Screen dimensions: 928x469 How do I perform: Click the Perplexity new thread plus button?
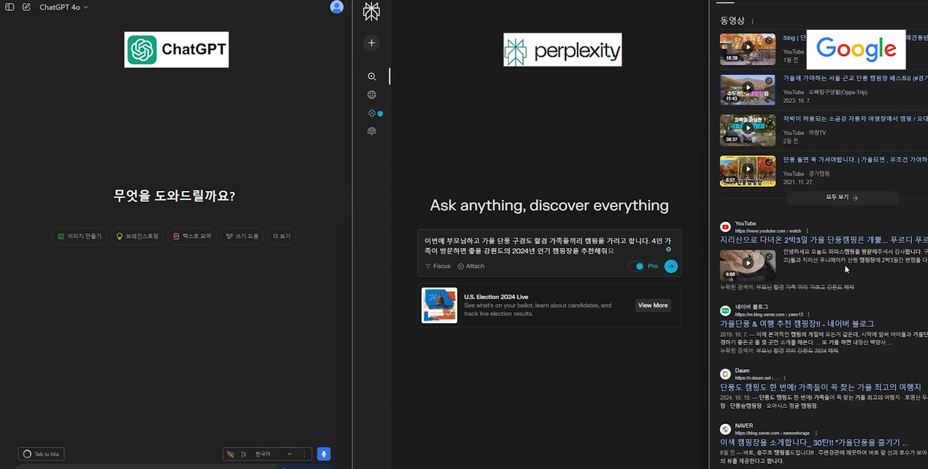tap(371, 43)
